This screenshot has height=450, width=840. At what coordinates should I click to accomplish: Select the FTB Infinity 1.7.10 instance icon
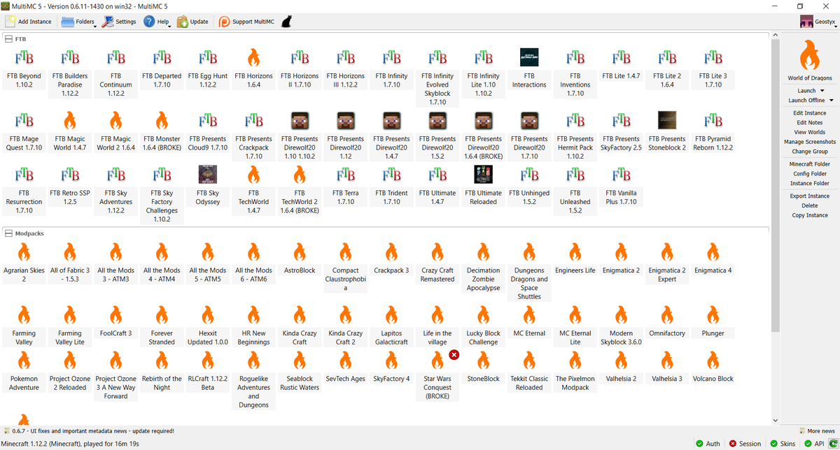(x=391, y=57)
